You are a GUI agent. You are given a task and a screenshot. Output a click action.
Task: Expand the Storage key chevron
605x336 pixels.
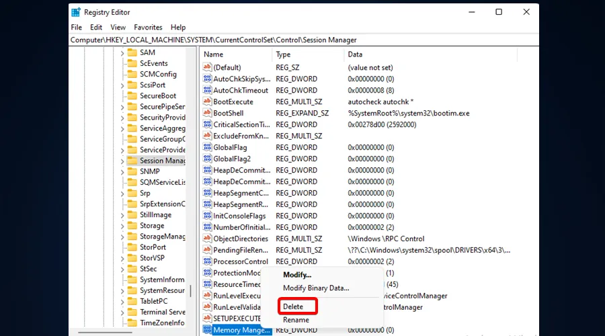(122, 226)
